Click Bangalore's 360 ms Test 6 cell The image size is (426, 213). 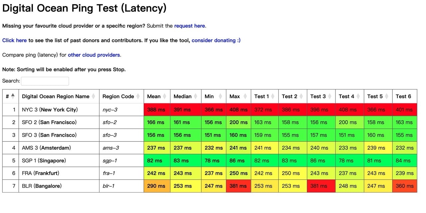pyautogui.click(x=405, y=186)
